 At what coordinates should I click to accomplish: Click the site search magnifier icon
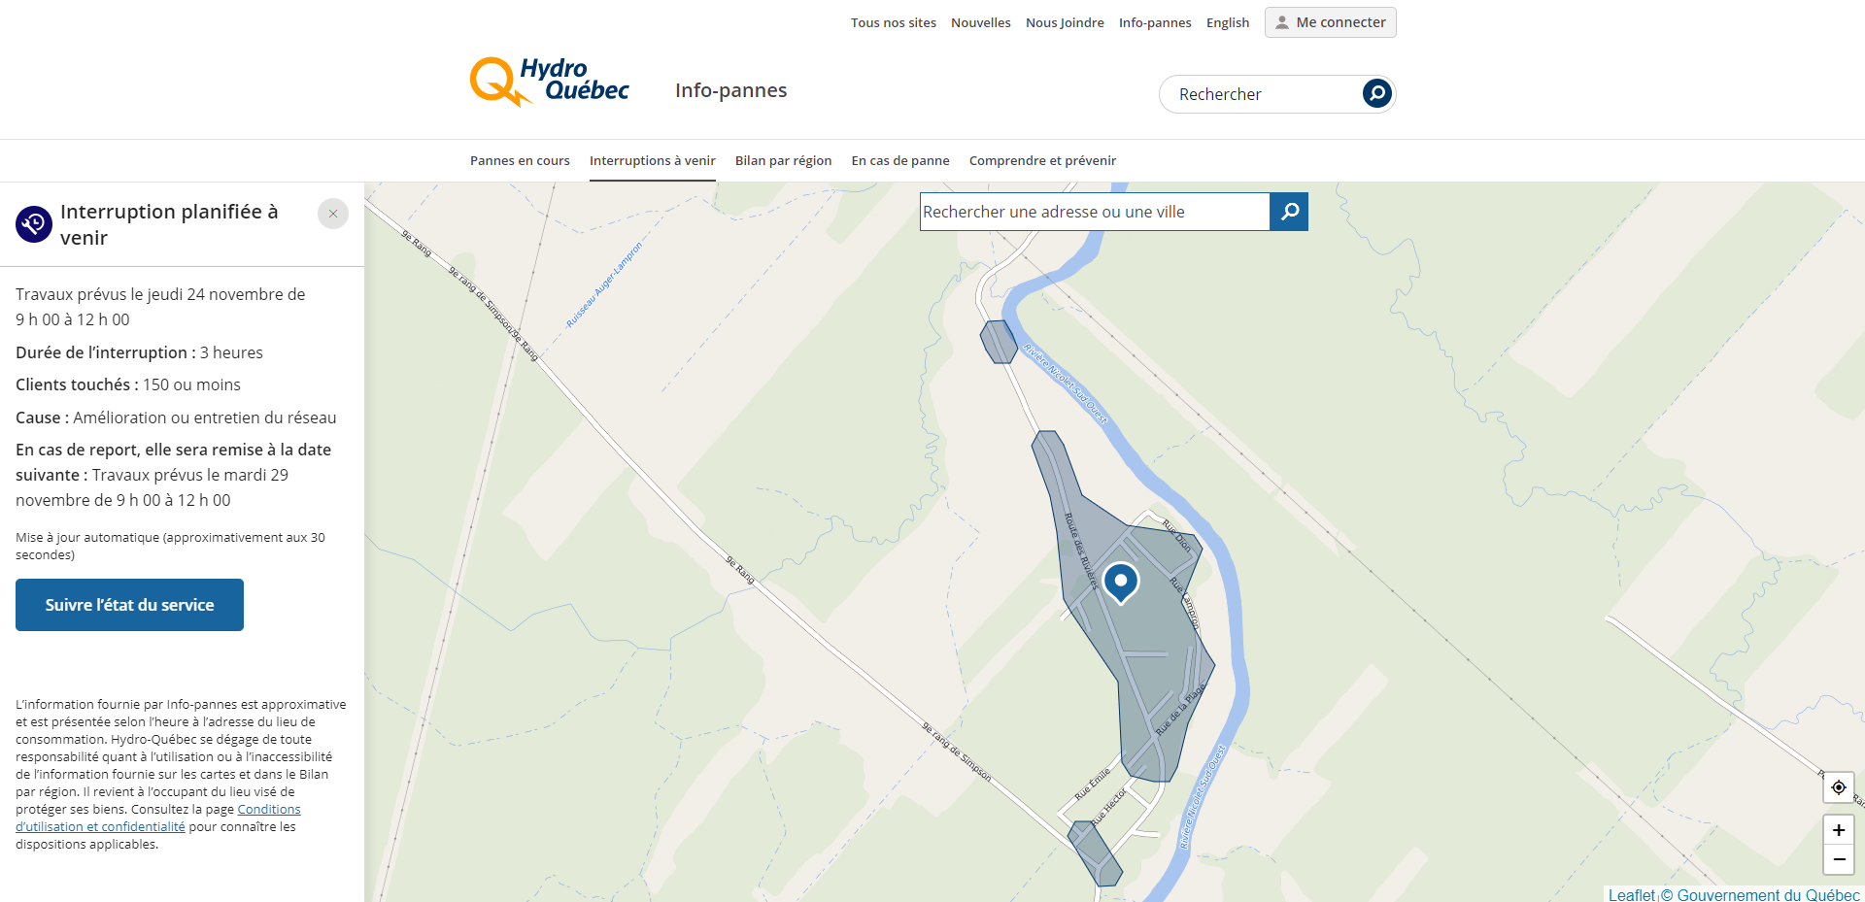(x=1376, y=93)
